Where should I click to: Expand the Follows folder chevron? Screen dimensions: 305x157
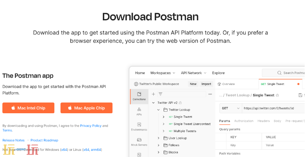pos(159,145)
